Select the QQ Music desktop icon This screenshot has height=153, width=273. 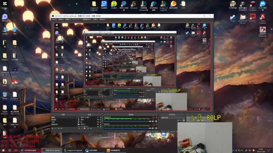114,5
